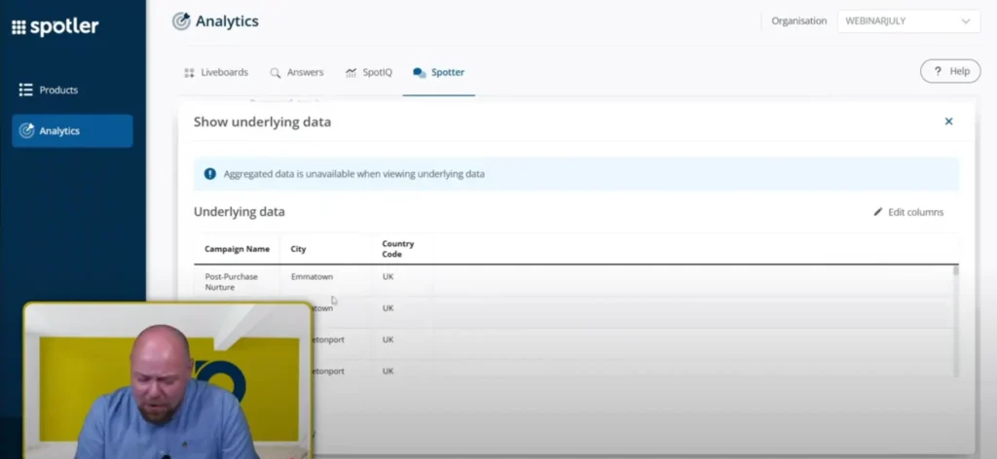Click the Liveboards grid icon

point(189,73)
